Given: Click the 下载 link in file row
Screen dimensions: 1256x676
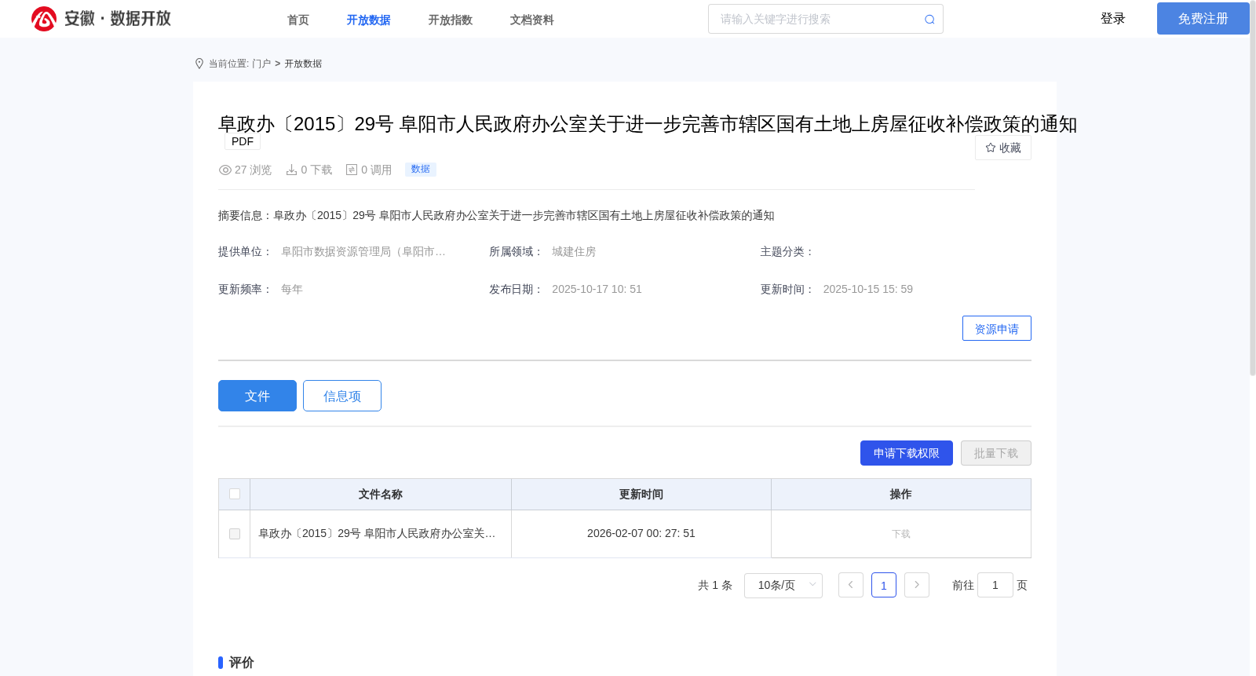Looking at the screenshot, I should (901, 534).
